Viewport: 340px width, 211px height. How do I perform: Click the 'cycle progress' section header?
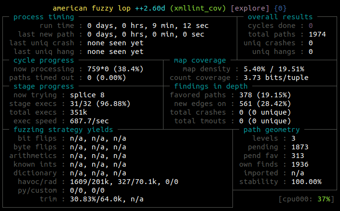pyautogui.click(x=44, y=60)
